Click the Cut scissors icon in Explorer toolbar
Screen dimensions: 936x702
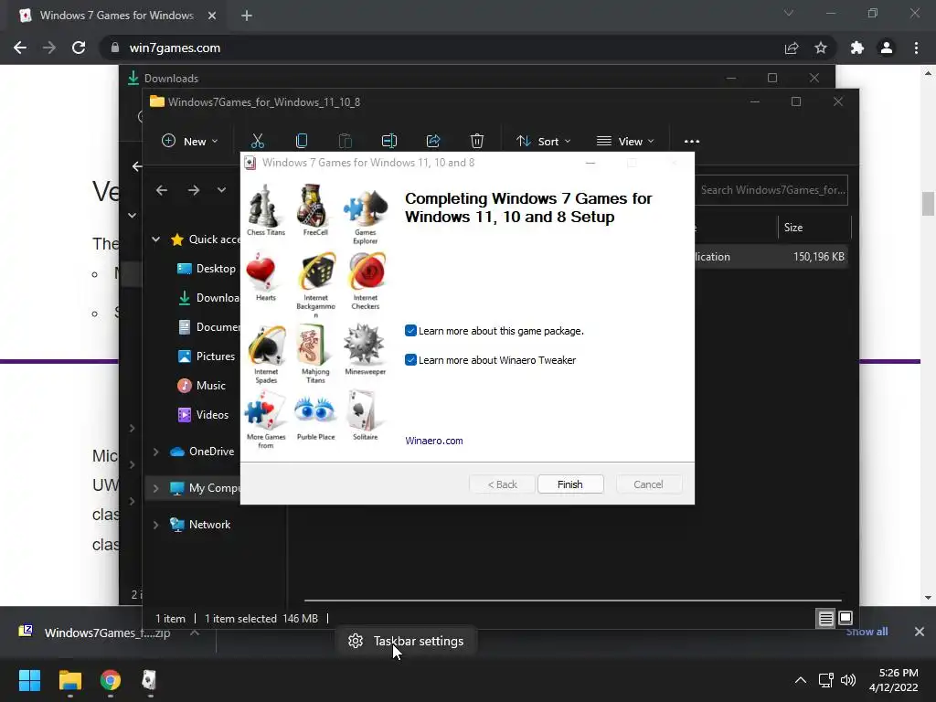[x=257, y=141]
